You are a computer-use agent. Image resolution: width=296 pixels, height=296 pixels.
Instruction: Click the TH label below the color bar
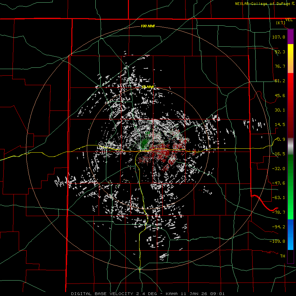[283, 256]
